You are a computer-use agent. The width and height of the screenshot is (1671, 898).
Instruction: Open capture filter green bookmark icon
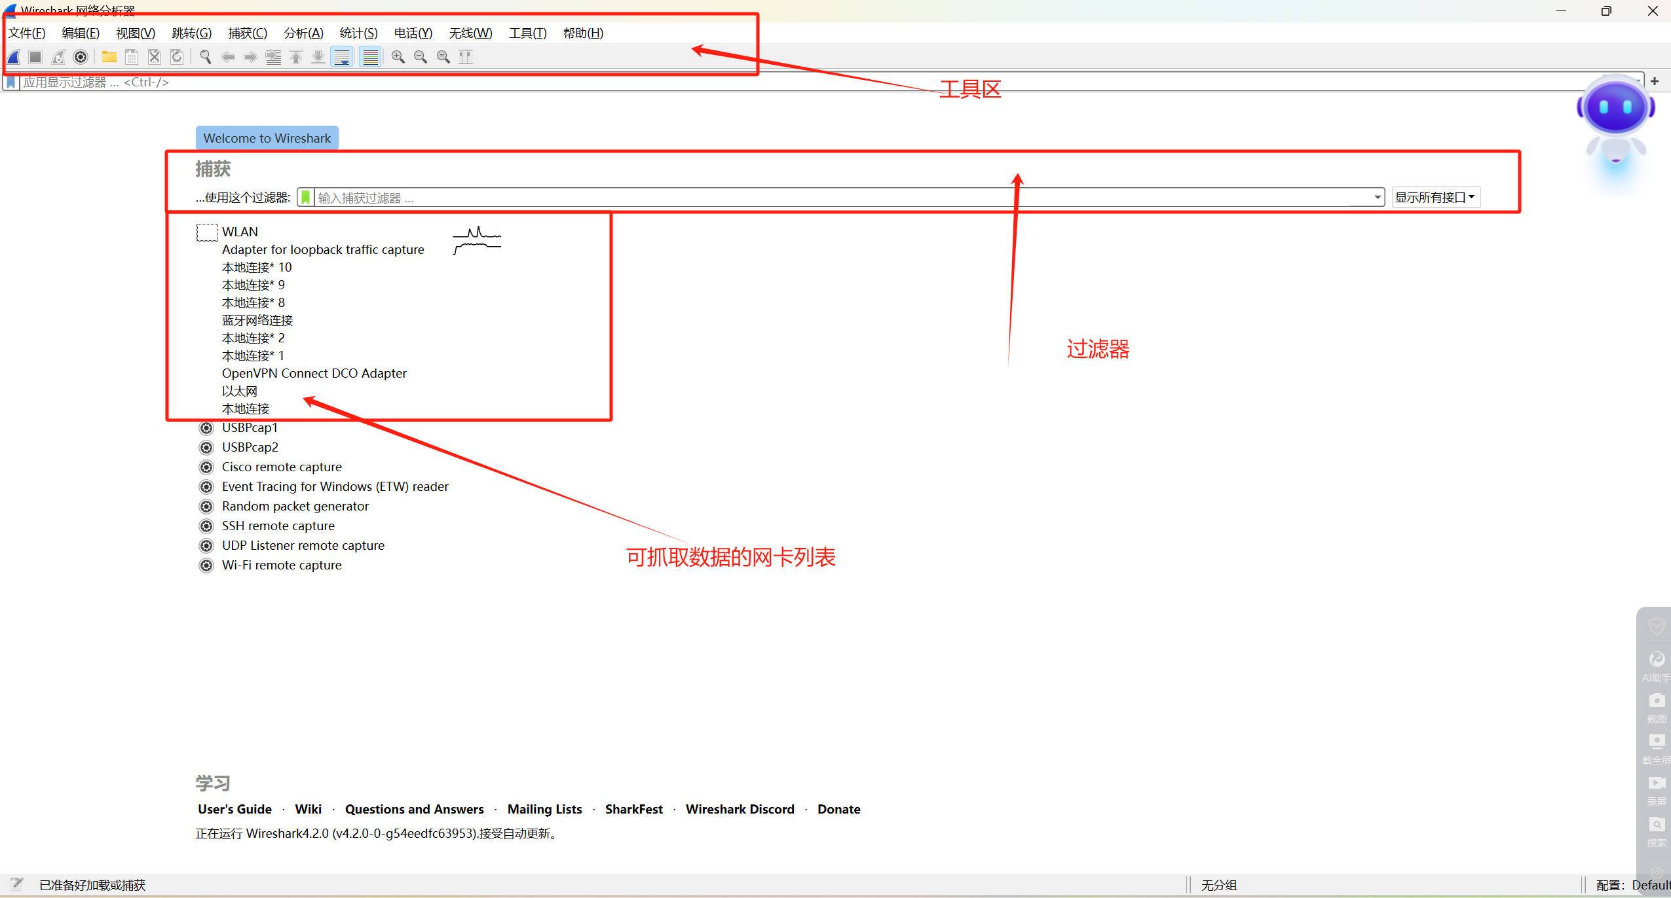point(306,197)
